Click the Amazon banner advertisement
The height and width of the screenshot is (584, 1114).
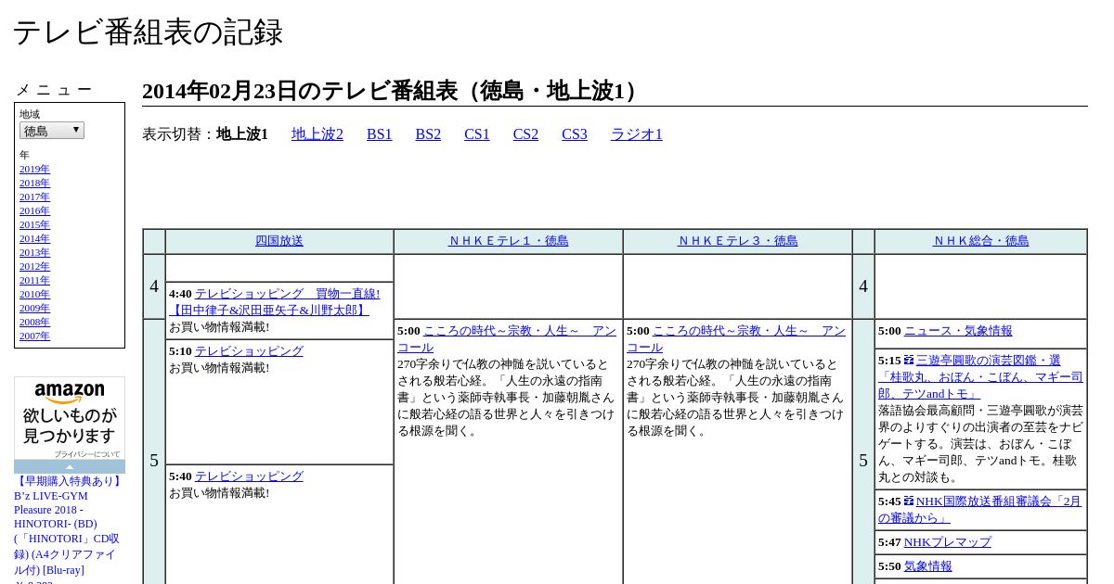tap(70, 418)
